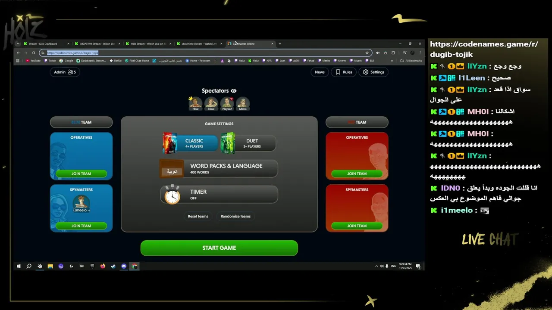Open the Home - Restream bookmark

[x=198, y=61]
